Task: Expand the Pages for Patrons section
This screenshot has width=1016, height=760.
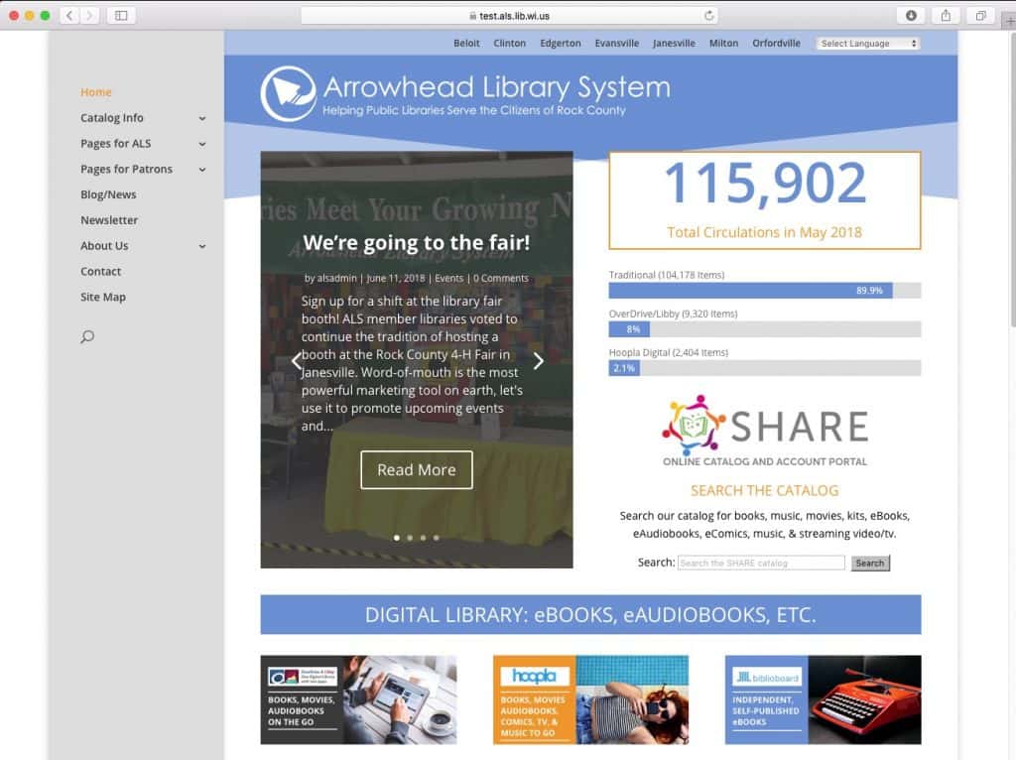Action: point(126,169)
